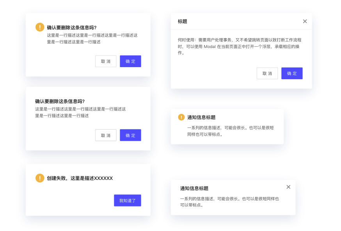Click 确定 in delete dialog without warning icon
This screenshot has width=341, height=231.
(130, 135)
